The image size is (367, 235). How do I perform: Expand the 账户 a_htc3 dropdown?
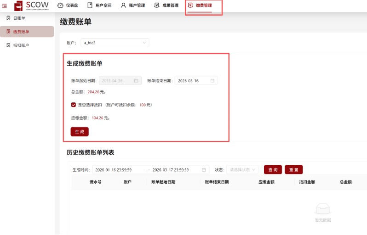(x=115, y=43)
